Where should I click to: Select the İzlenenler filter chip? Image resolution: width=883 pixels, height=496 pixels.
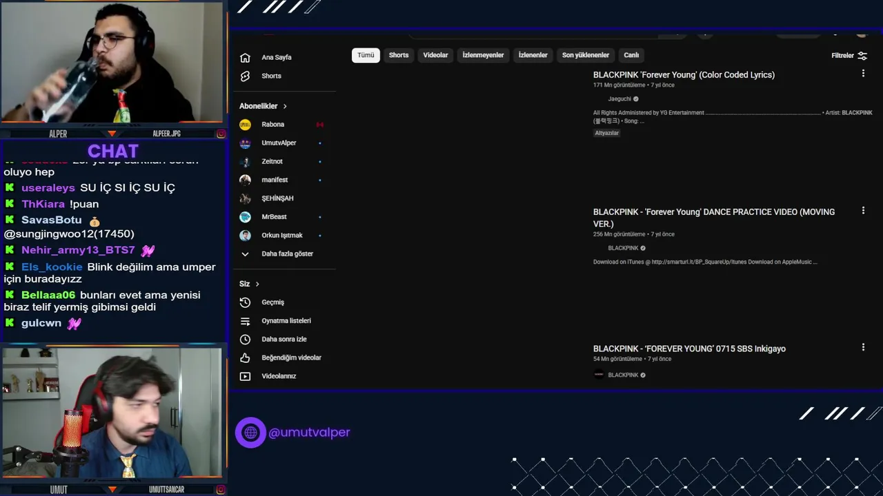(x=533, y=55)
